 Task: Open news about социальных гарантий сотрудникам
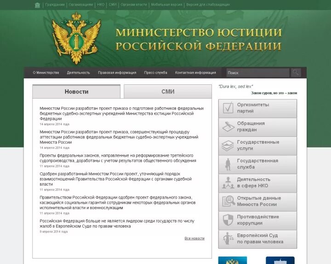point(118,203)
